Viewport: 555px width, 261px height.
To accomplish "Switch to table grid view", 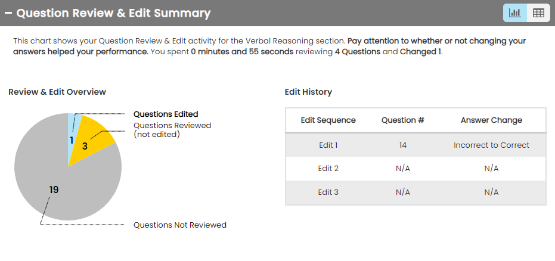I will [x=538, y=13].
